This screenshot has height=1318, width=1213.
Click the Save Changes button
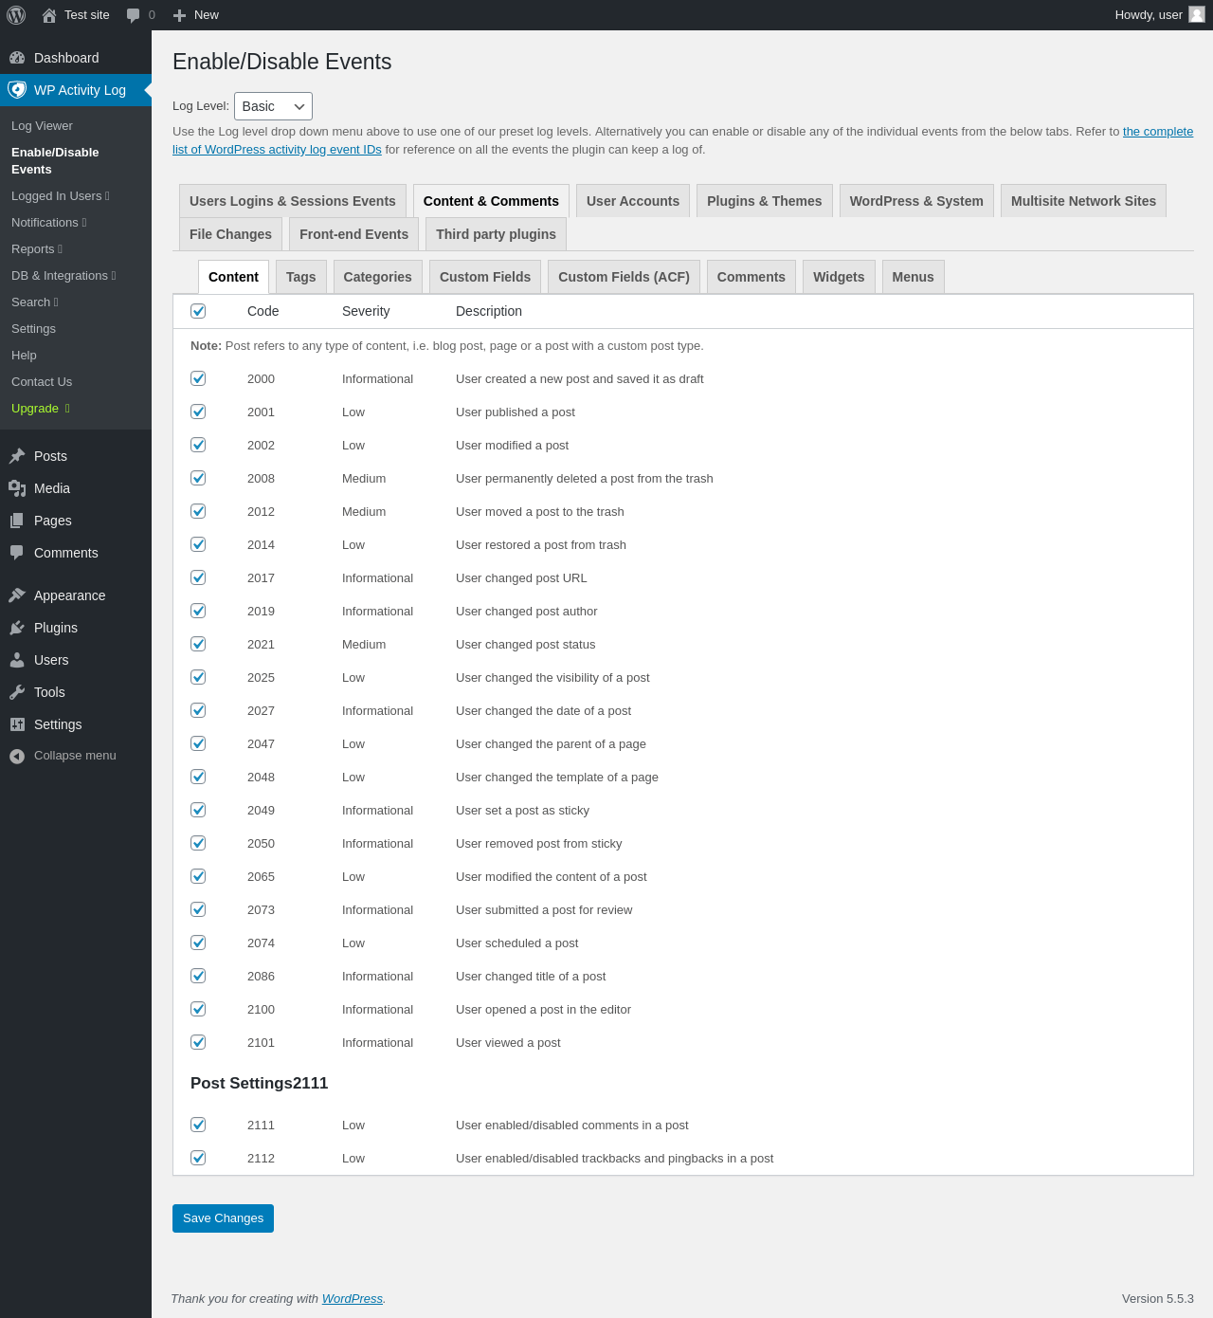223,1218
